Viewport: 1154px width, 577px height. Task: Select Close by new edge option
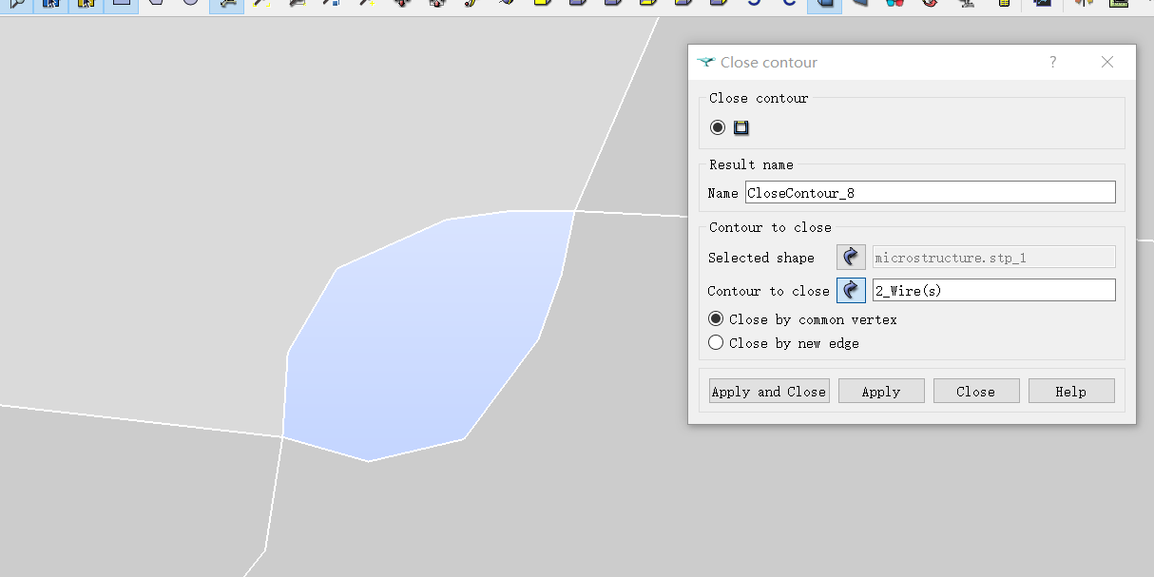click(x=784, y=343)
